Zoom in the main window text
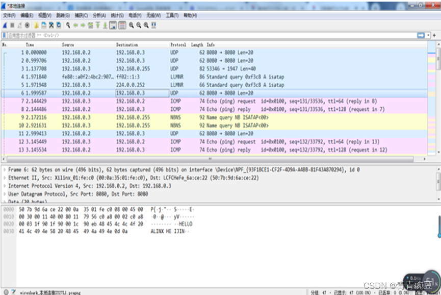Viewport: 441px width, 295px height. click(132, 26)
